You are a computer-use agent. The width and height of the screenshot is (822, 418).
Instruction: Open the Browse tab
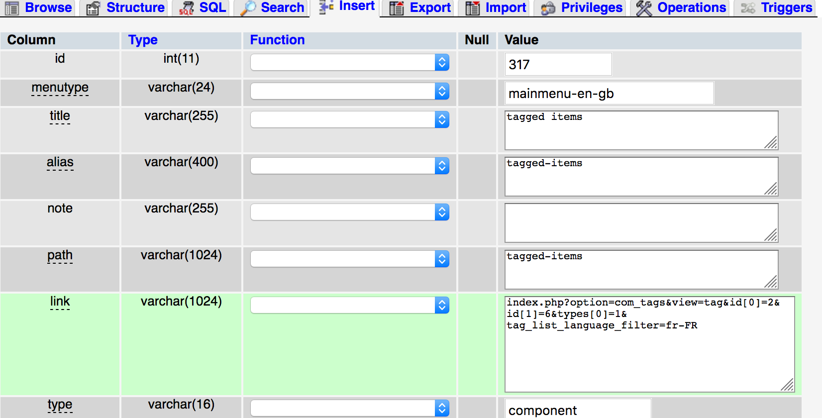(x=48, y=7)
